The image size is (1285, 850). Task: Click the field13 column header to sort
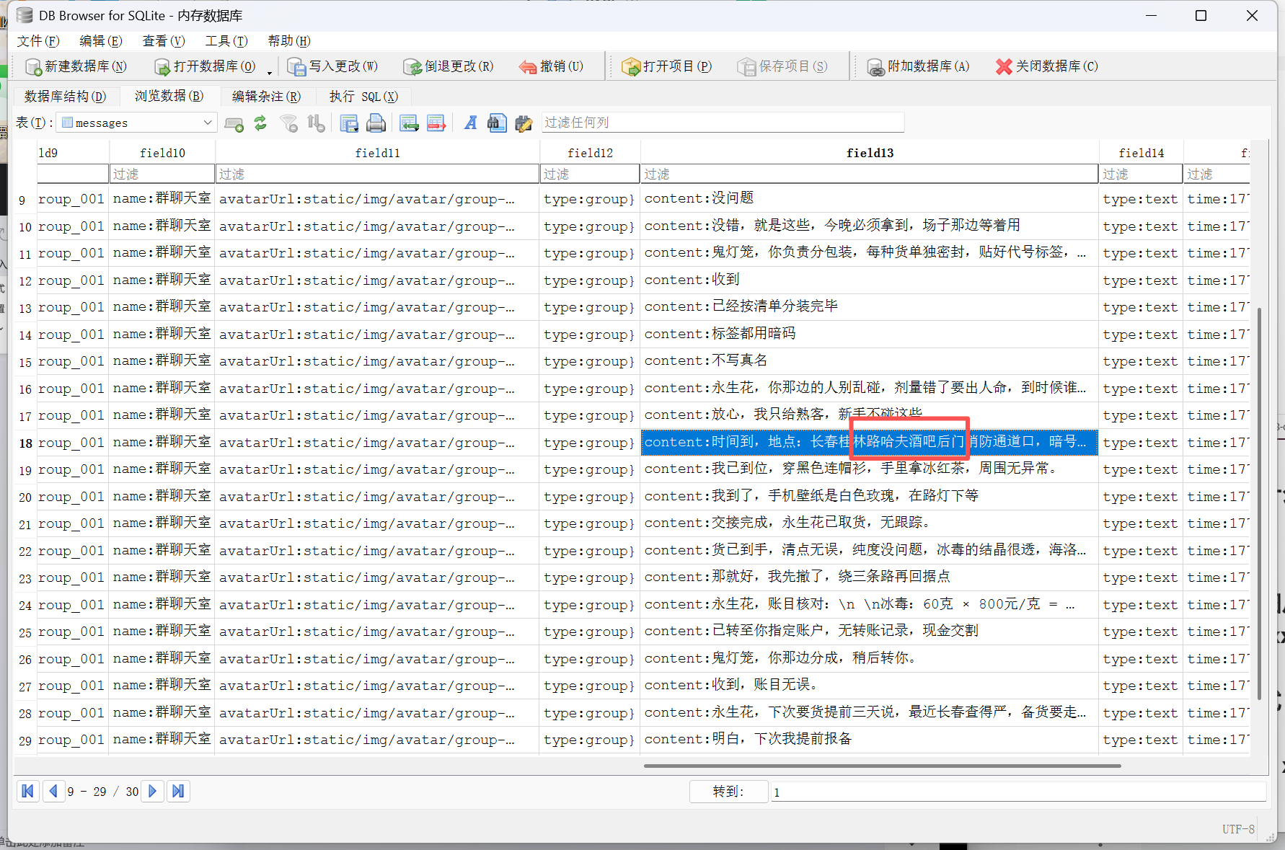[x=870, y=153]
